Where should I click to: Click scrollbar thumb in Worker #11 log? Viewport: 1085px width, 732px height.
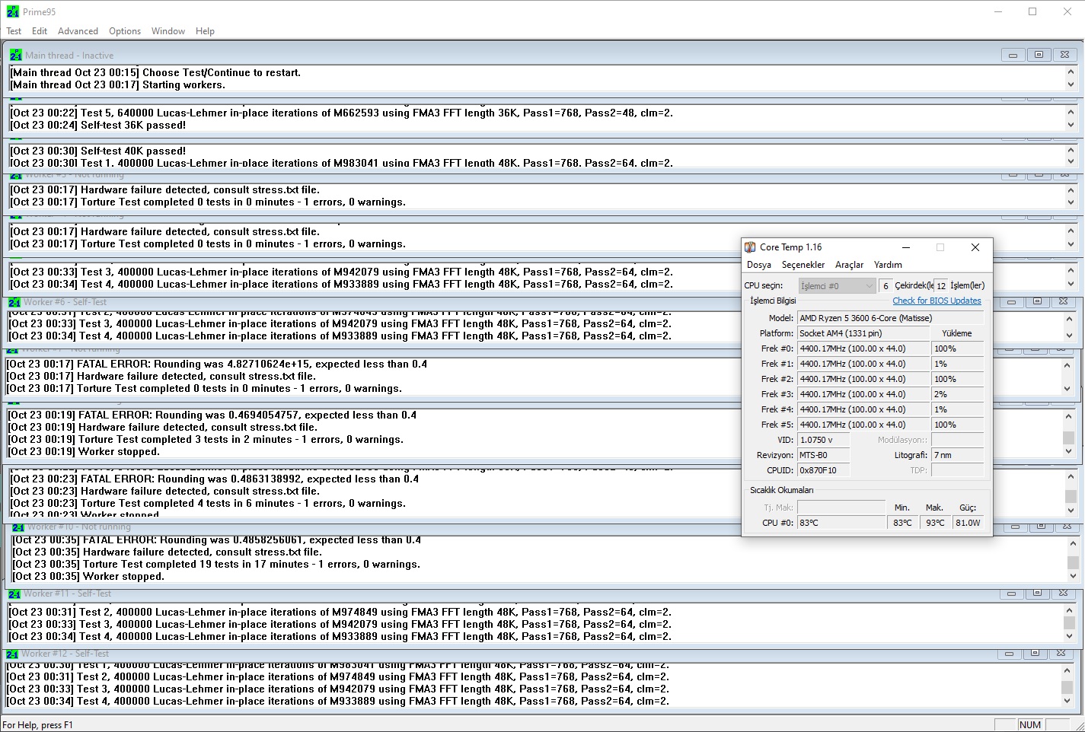point(1069,624)
